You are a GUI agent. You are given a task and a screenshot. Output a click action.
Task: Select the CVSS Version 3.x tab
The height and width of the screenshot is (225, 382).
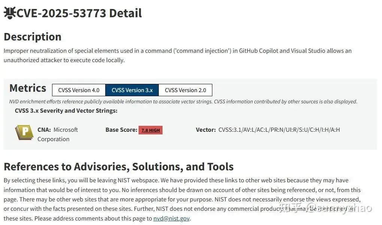(132, 90)
